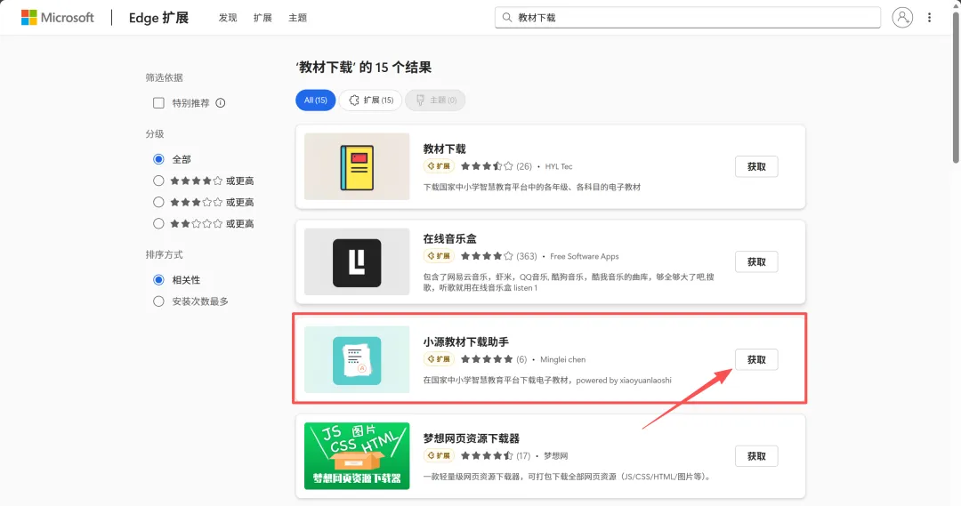961x506 pixels.
Task: Select four stars 或更高 rating filter
Action: [158, 181]
